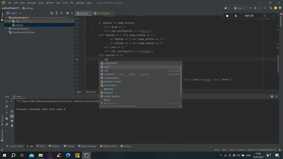Hide Run panel with minus icon
This screenshot has width=283, height=159.
click(277, 97)
